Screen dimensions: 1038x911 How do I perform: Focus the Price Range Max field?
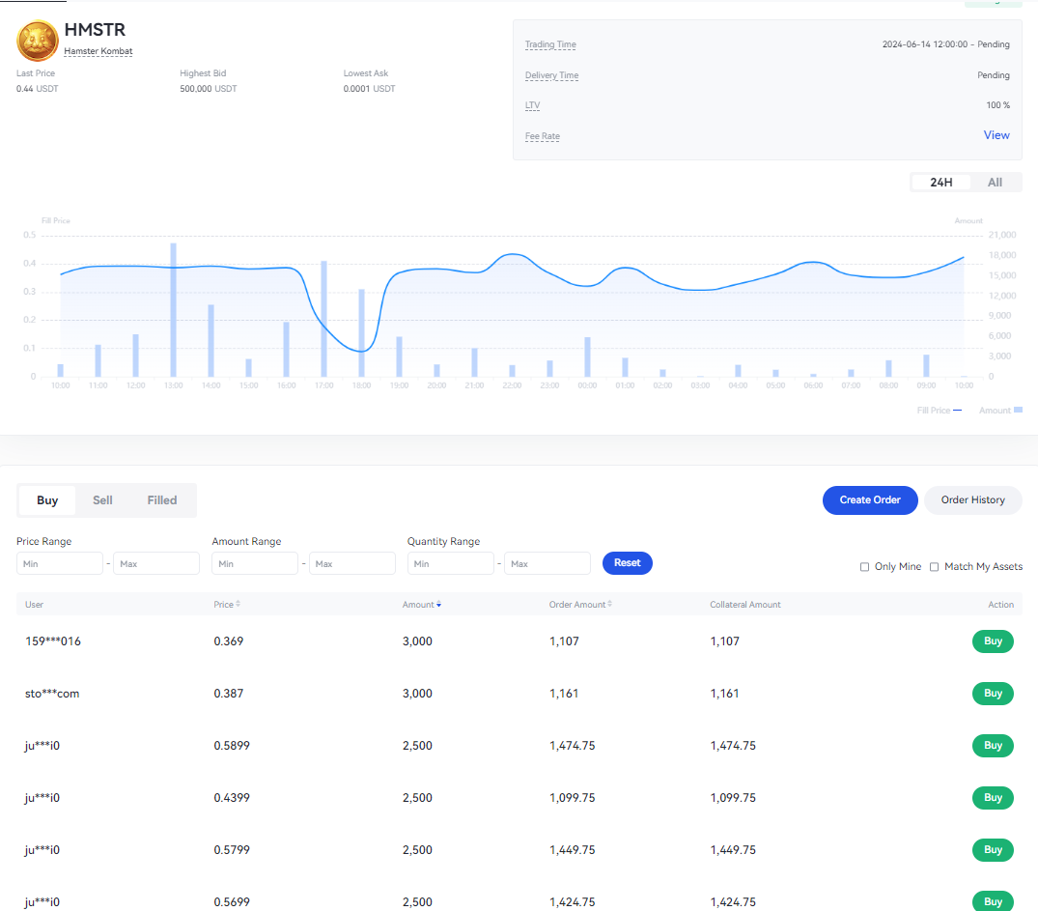(156, 564)
